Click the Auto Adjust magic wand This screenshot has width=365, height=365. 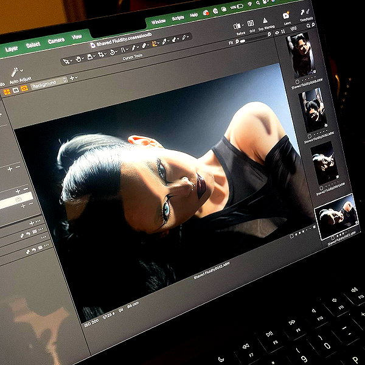tap(15, 72)
